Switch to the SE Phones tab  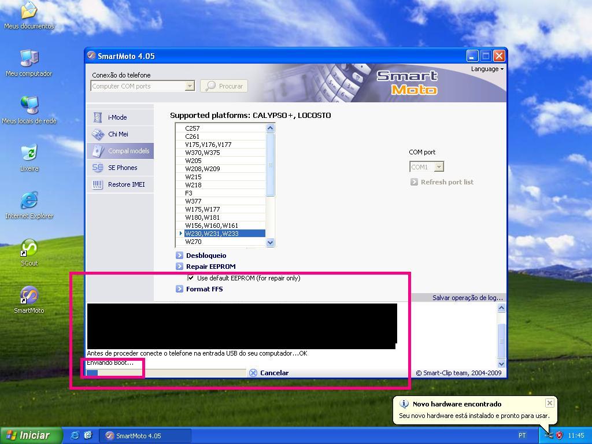pyautogui.click(x=120, y=168)
